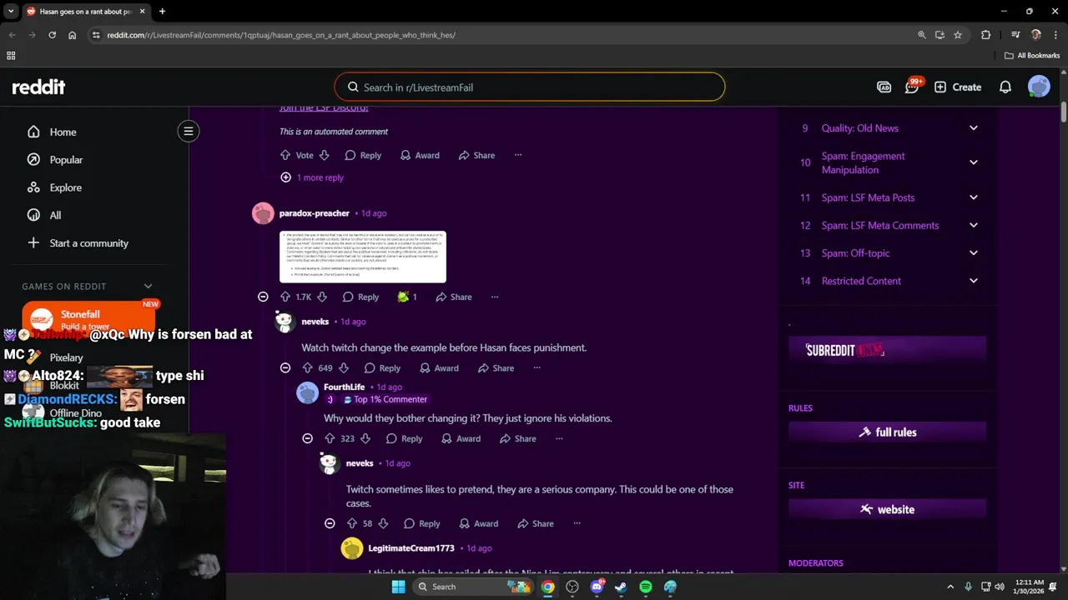This screenshot has width=1068, height=600.
Task: Click the Reddit chat icon with 99+ badge
Action: pyautogui.click(x=912, y=87)
